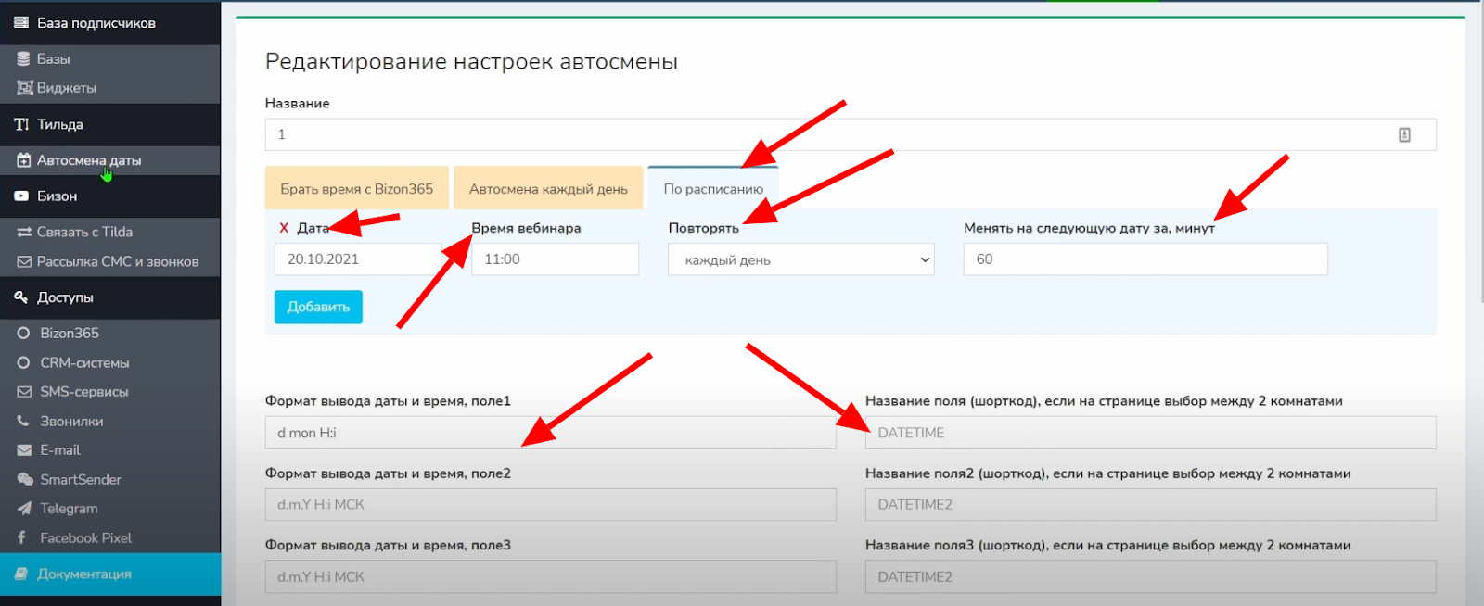Select the По расписанию tab
The width and height of the screenshot is (1484, 606).
point(712,189)
